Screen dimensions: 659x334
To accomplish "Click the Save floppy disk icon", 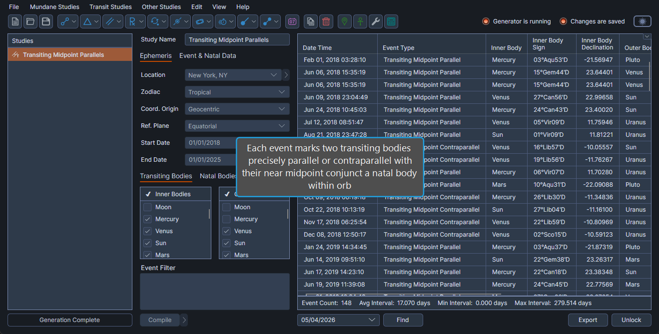I will [46, 21].
